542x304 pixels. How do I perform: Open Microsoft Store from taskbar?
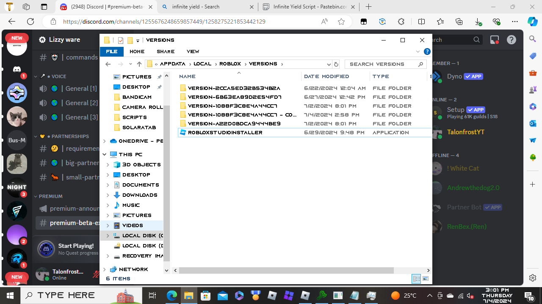click(206, 295)
